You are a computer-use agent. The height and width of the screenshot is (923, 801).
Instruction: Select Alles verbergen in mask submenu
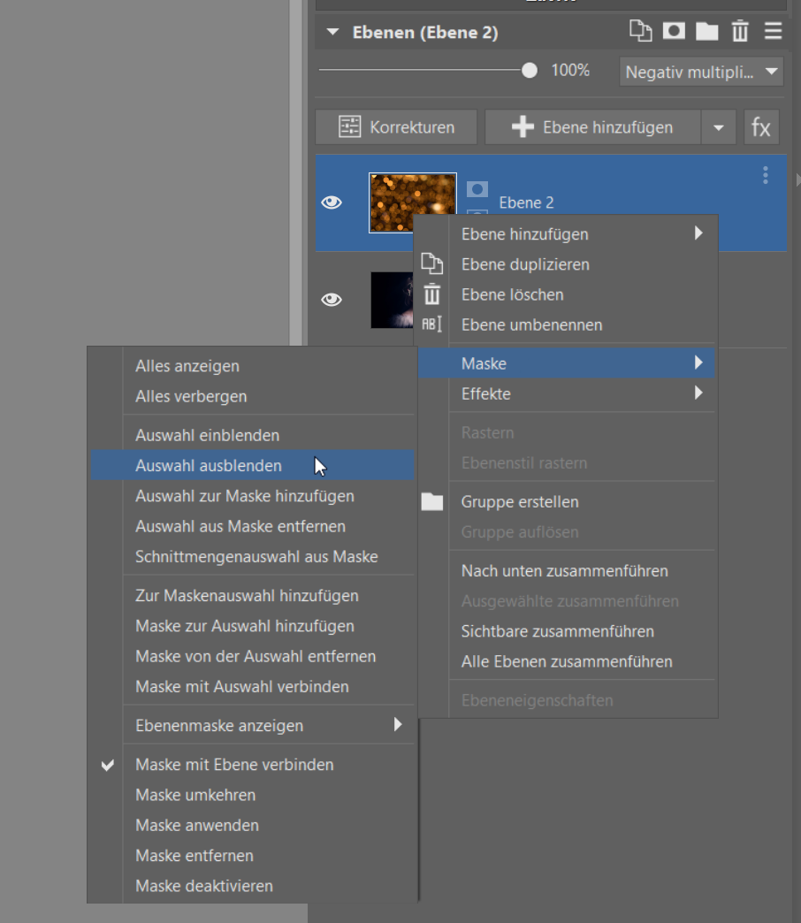pyautogui.click(x=253, y=397)
